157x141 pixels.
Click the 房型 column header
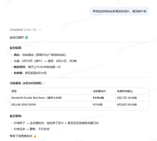[x=14, y=91]
